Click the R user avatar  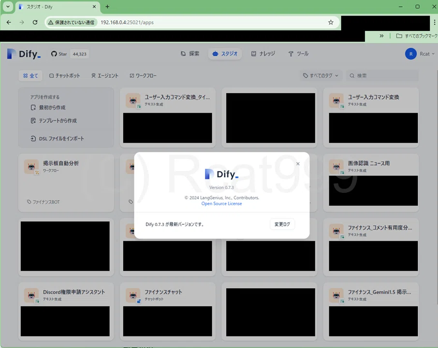tap(410, 54)
